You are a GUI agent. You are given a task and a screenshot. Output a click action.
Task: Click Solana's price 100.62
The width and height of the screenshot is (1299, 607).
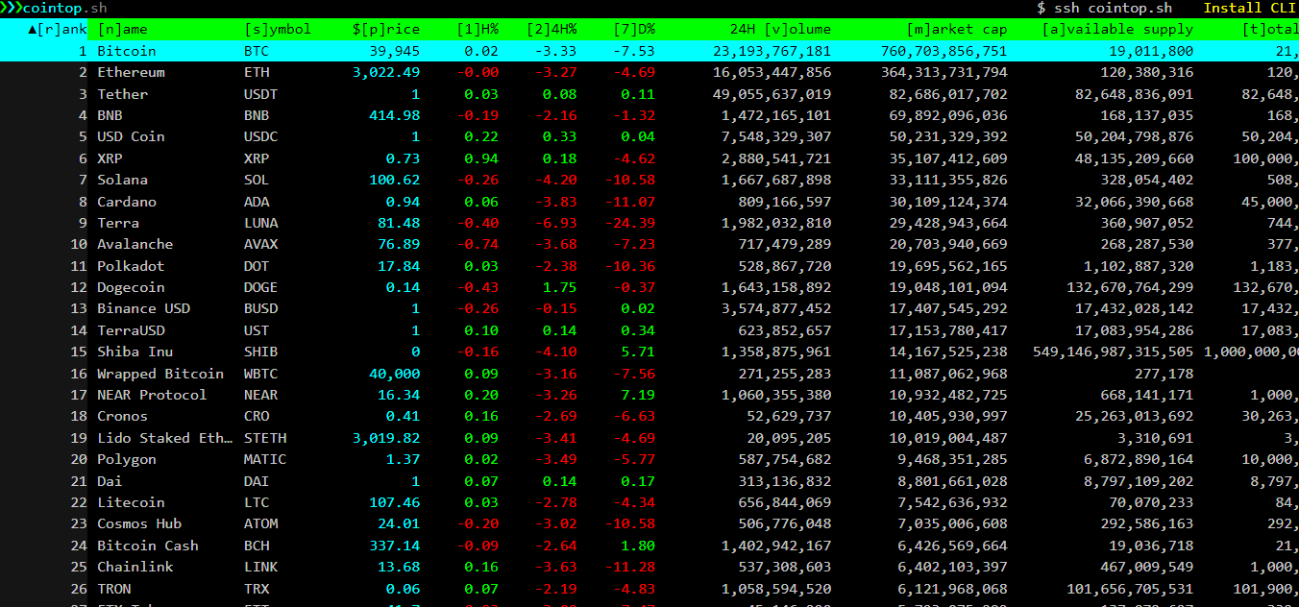(394, 180)
